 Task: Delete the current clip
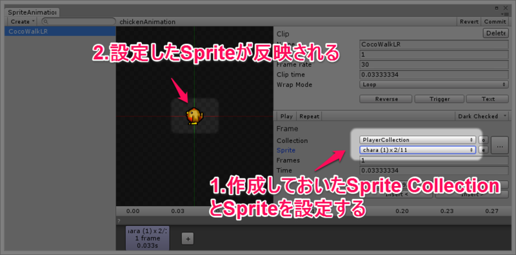coord(495,33)
